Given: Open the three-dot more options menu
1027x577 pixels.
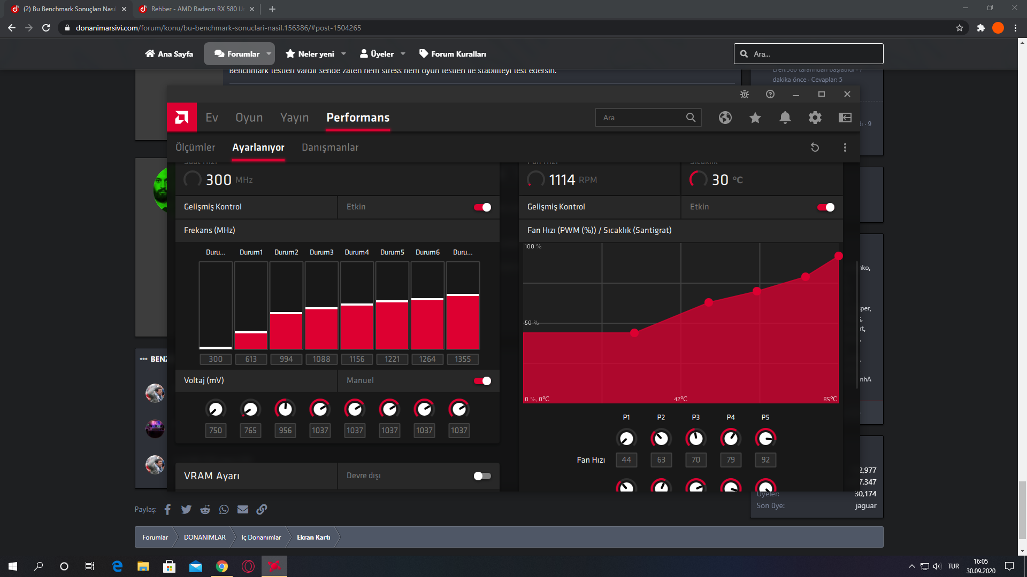Looking at the screenshot, I should [845, 147].
